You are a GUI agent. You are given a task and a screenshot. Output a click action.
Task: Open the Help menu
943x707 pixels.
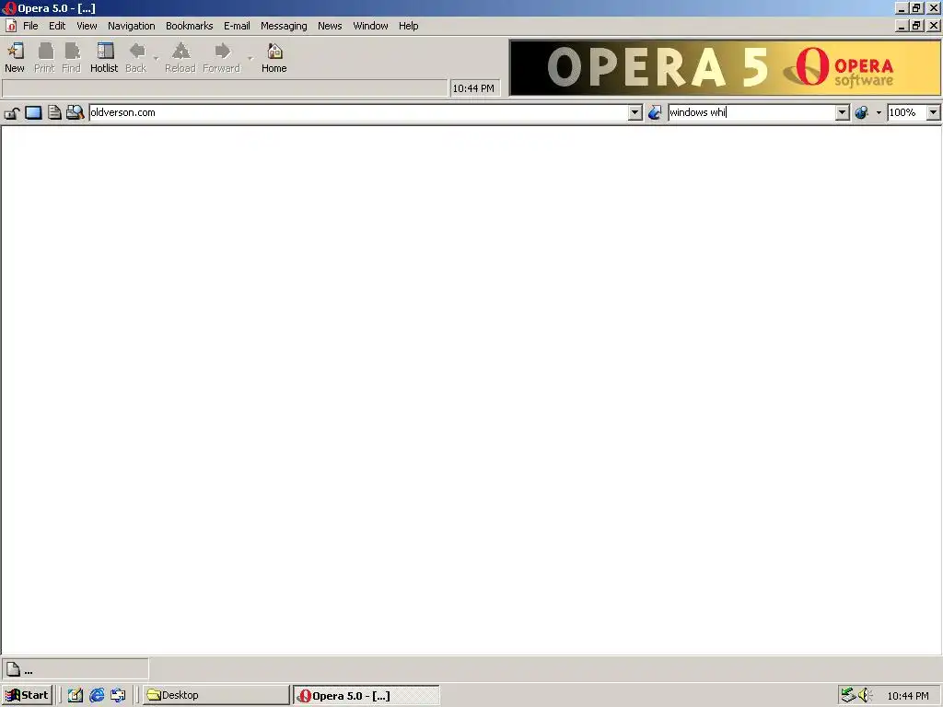[408, 26]
